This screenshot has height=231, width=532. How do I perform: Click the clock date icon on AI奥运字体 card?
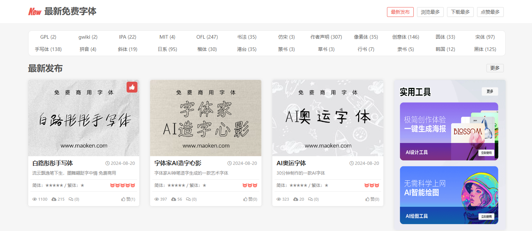coord(352,163)
